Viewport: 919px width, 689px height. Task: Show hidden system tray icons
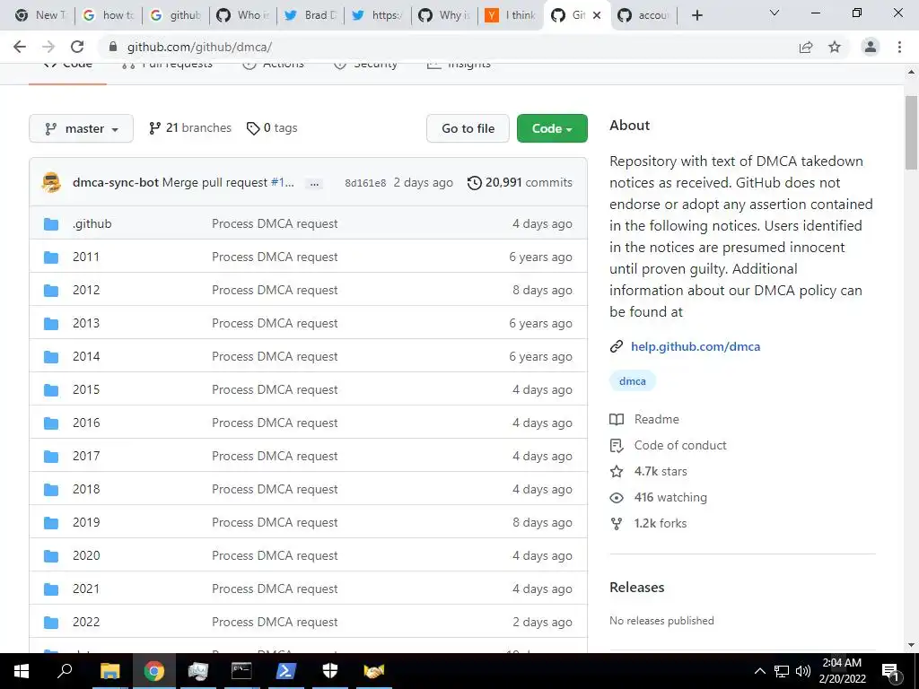pos(759,671)
